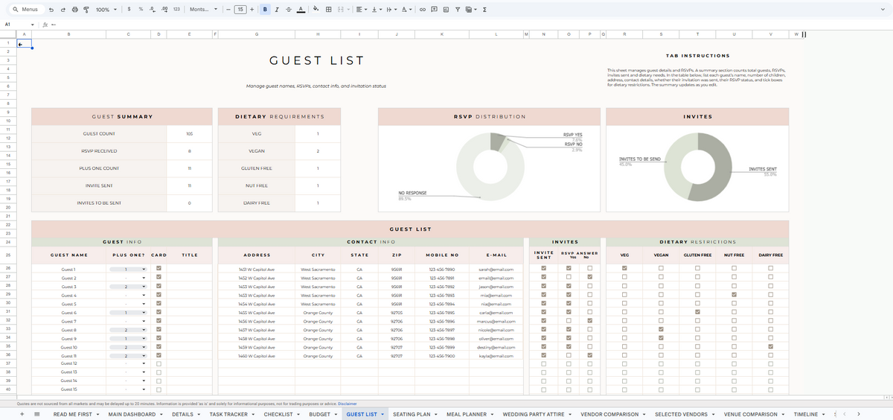
Task: Open Plus One dropdown for Guest 6
Action: (142, 313)
